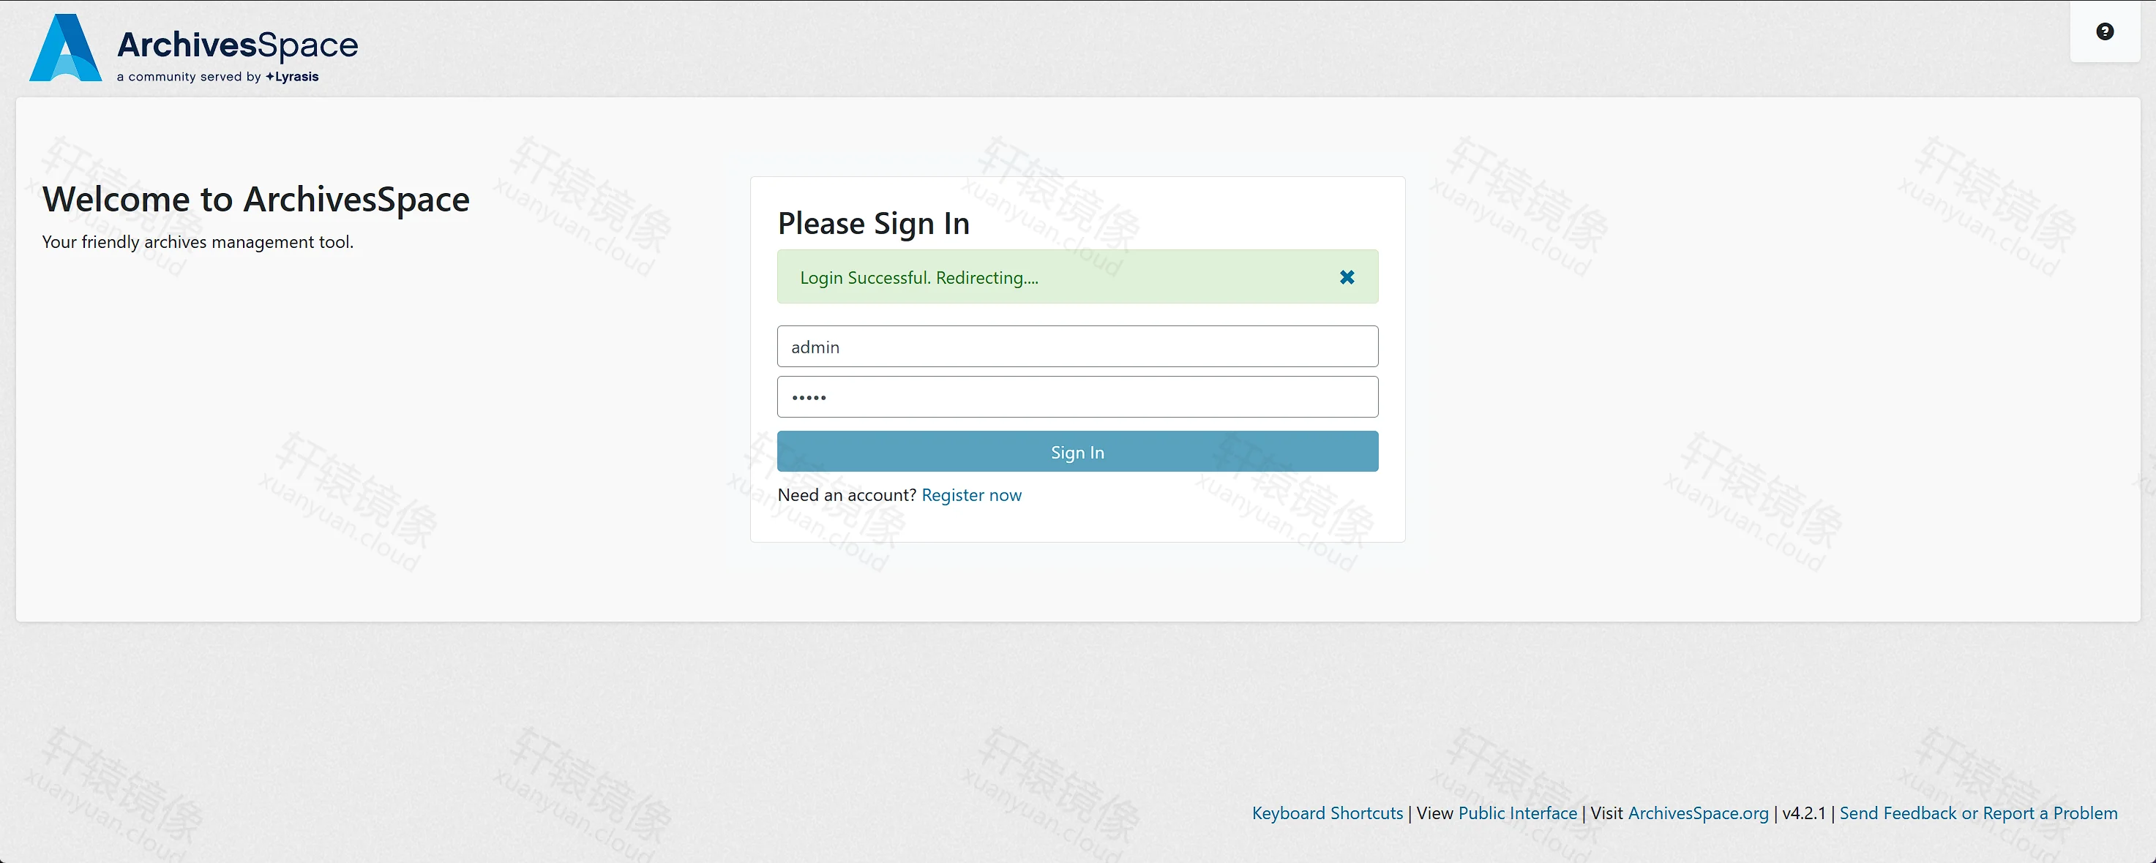2156x863 pixels.
Task: Click the Please Sign In heading
Action: click(874, 223)
